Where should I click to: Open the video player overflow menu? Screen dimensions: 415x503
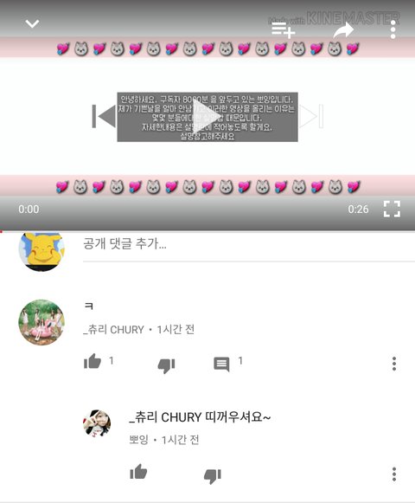[393, 29]
